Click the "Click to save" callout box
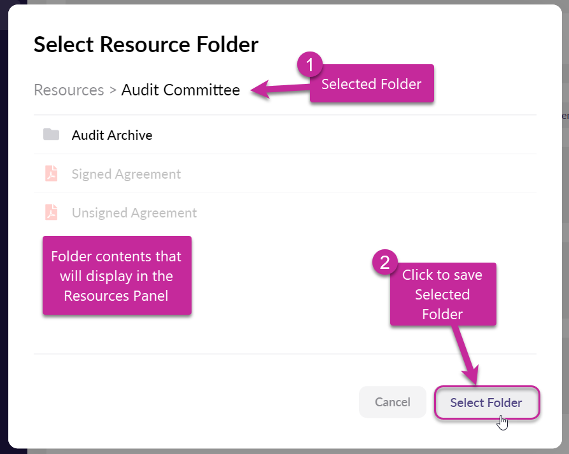The image size is (569, 454). pos(442,294)
